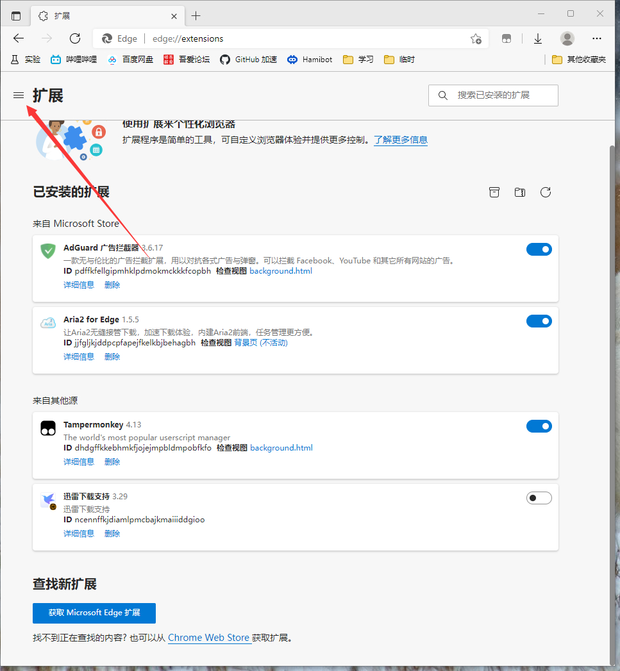
Task: Open Tampermonkey background.html inspect view
Action: [x=281, y=447]
